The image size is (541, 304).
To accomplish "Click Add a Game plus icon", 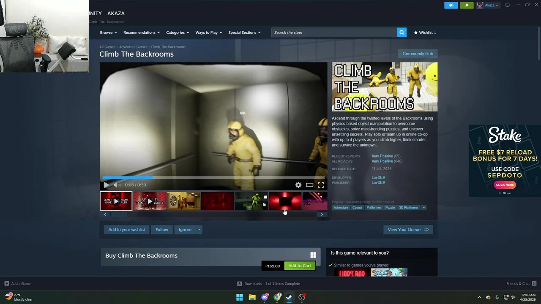I will 6,284.
